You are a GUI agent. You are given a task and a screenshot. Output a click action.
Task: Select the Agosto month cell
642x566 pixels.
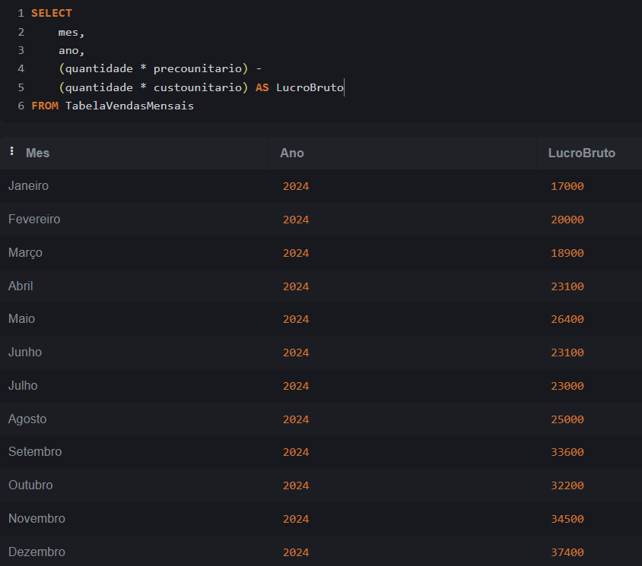click(x=27, y=419)
